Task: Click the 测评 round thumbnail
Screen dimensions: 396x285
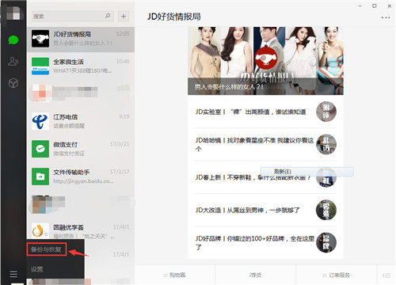Action: point(326,112)
